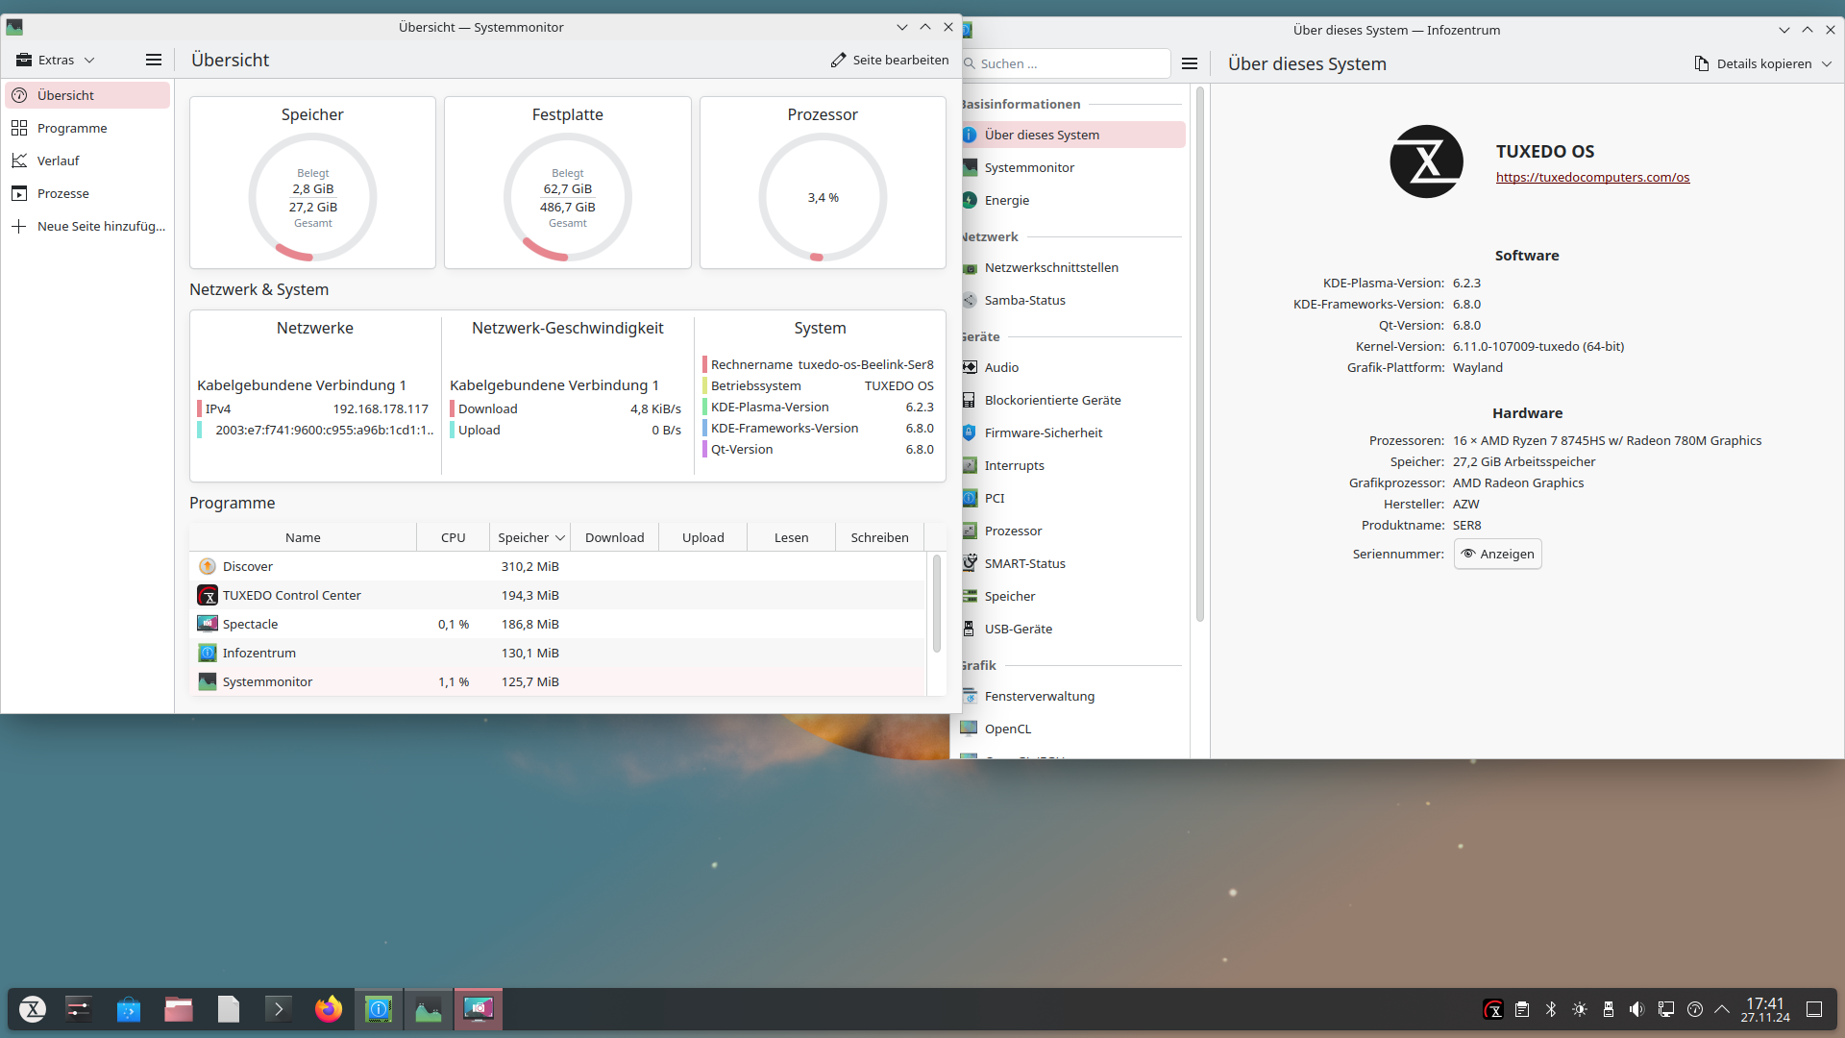
Task: Open Firmware-Sicherheit module
Action: [1071, 432]
